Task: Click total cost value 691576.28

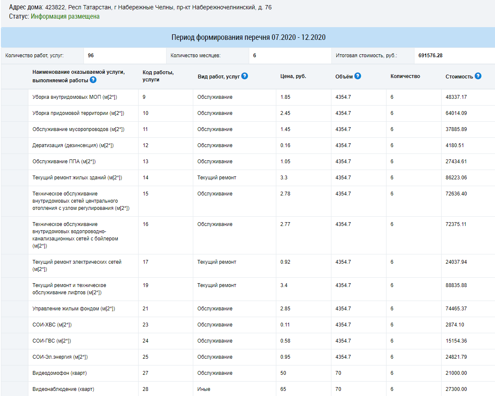Action: pyautogui.click(x=430, y=56)
